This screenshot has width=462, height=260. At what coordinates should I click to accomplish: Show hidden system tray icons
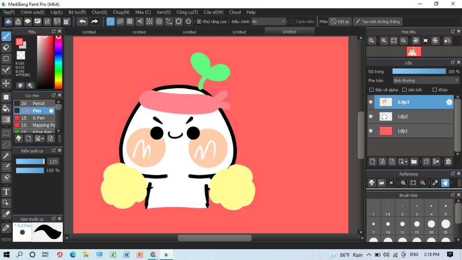click(369, 255)
